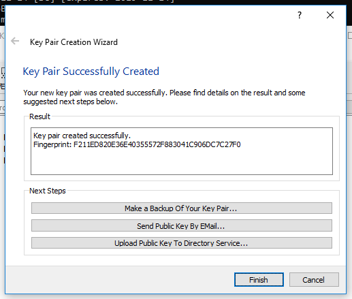
Task: Click 'Key pair created successfully.' text
Action: click(x=82, y=136)
